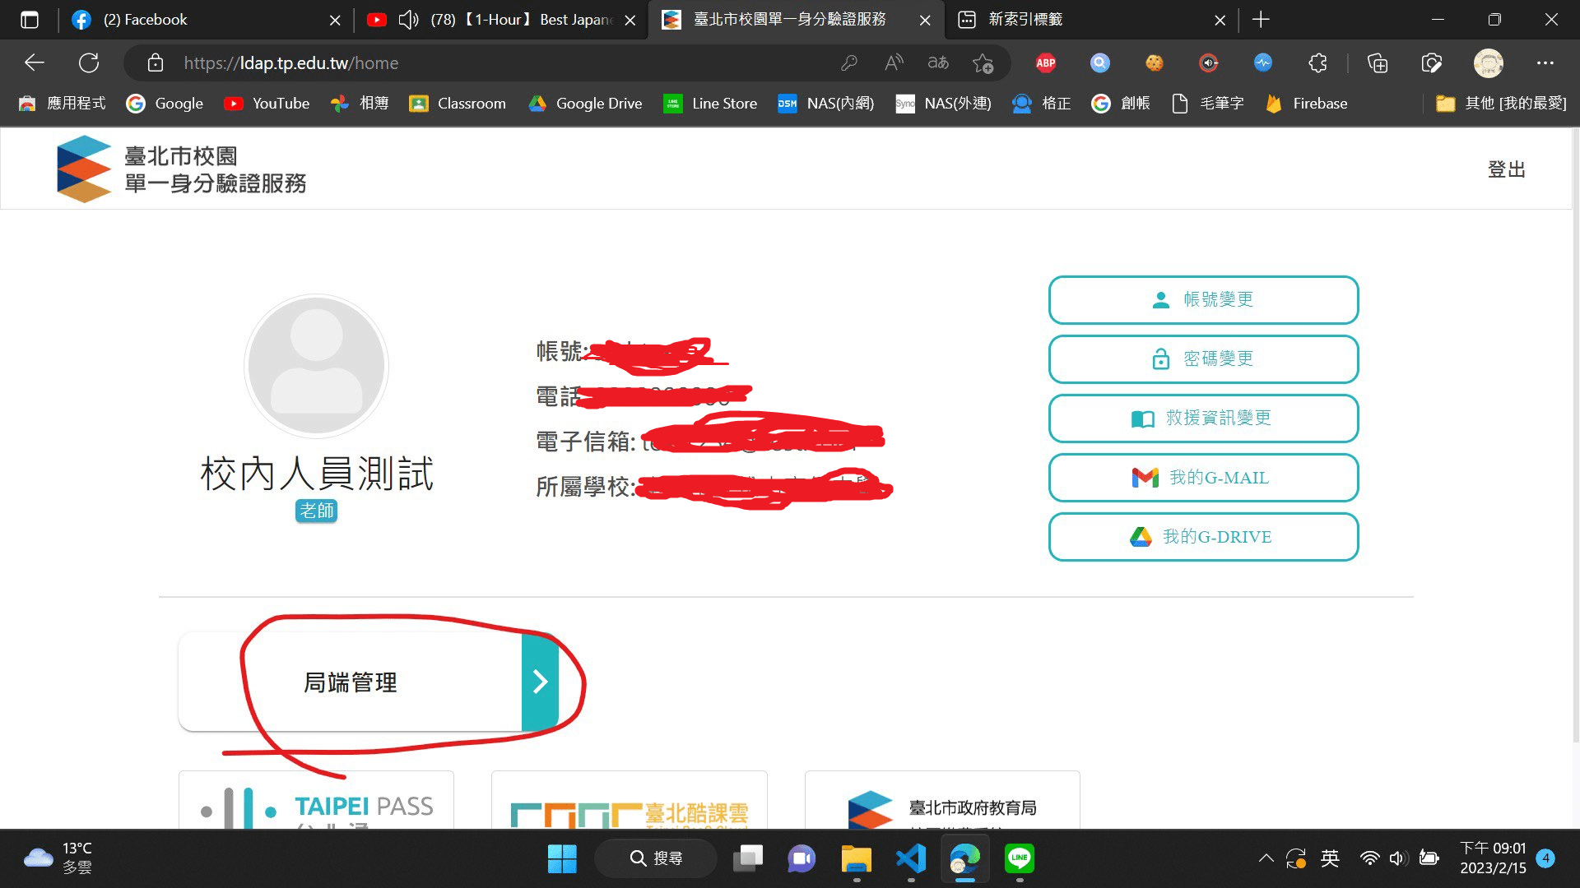The width and height of the screenshot is (1580, 888).
Task: Click the Read aloud icon in address bar
Action: tap(894, 63)
